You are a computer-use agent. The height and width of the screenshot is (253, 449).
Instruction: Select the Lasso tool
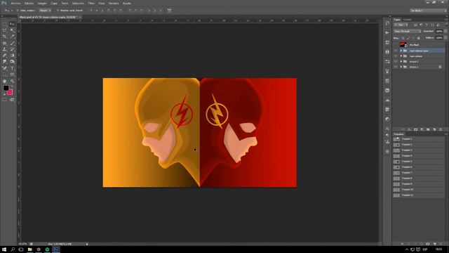(5, 31)
